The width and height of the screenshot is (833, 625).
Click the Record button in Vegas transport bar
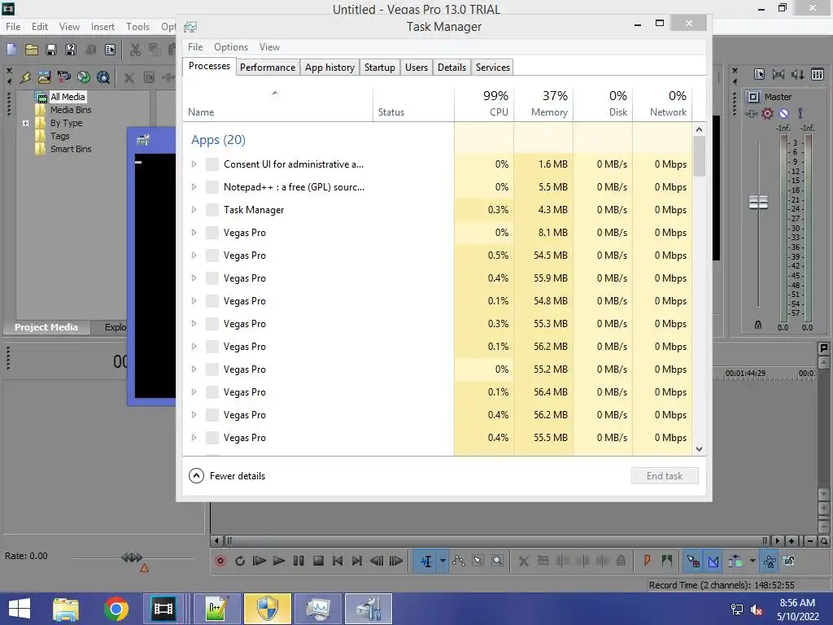(x=220, y=561)
